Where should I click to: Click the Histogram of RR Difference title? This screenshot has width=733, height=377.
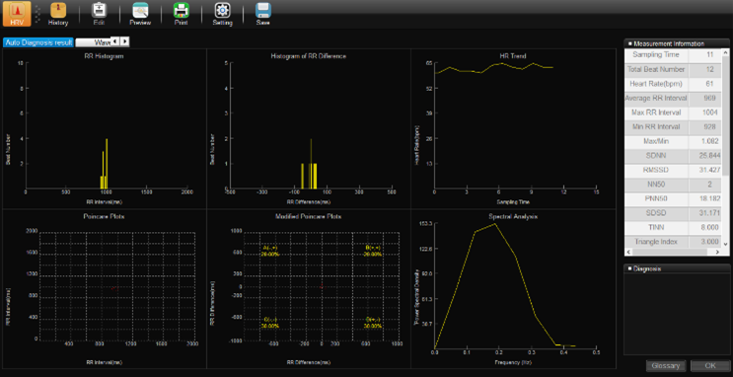[x=309, y=56]
